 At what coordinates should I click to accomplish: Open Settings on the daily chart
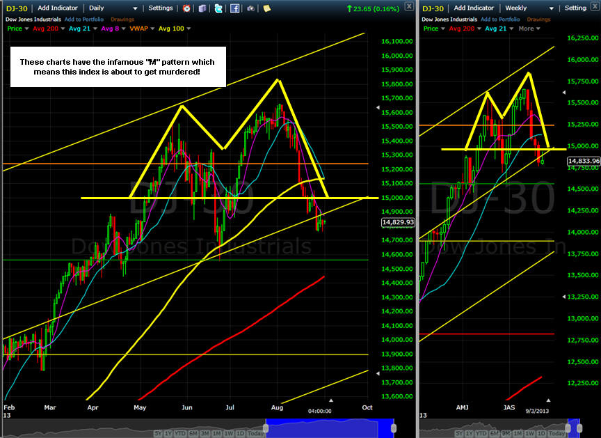tap(161, 8)
